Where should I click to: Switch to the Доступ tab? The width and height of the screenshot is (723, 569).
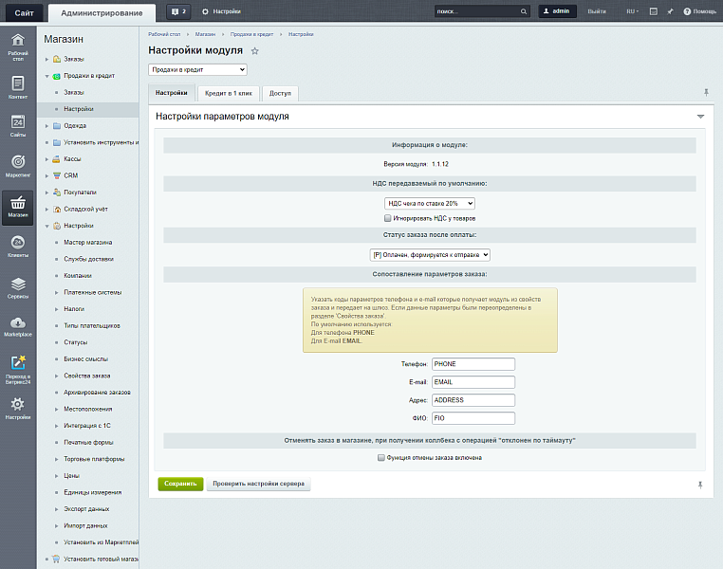pos(280,94)
